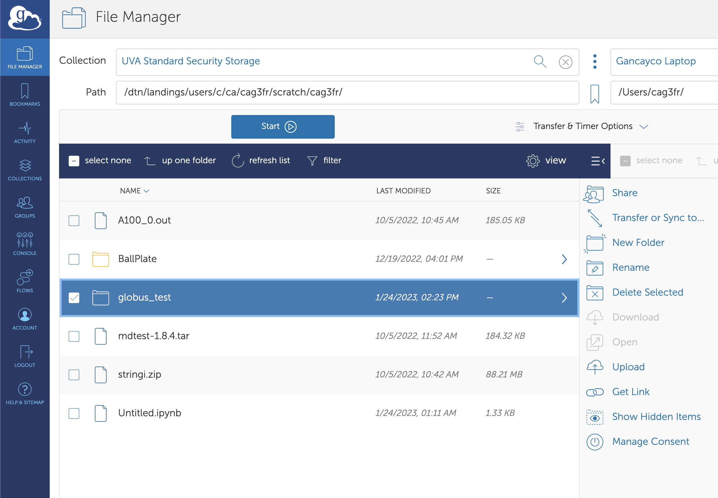This screenshot has height=498, width=718.
Task: Click up one folder
Action: click(x=180, y=161)
